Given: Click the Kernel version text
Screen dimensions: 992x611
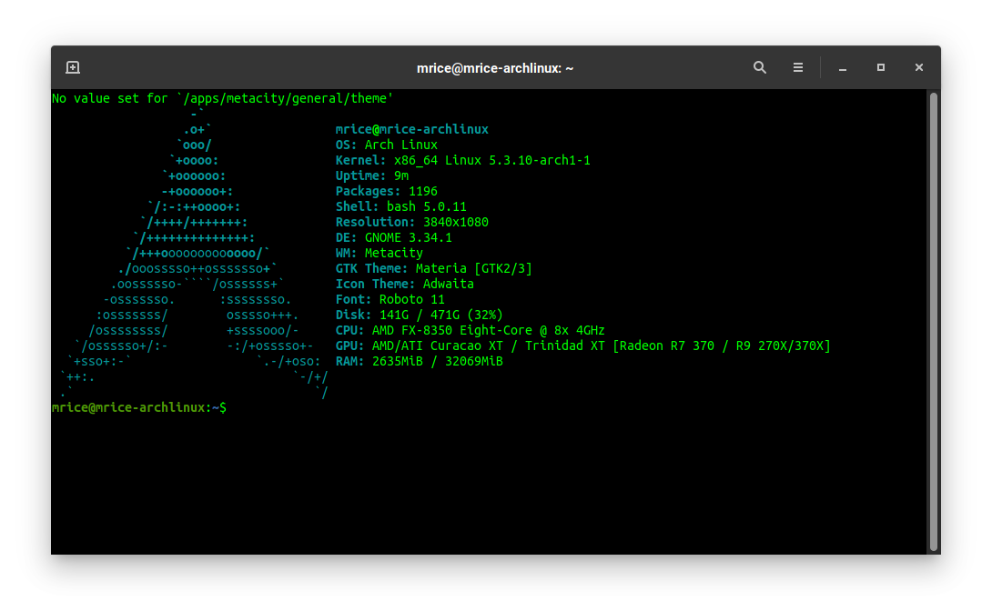Looking at the screenshot, I should pyautogui.click(x=465, y=160).
